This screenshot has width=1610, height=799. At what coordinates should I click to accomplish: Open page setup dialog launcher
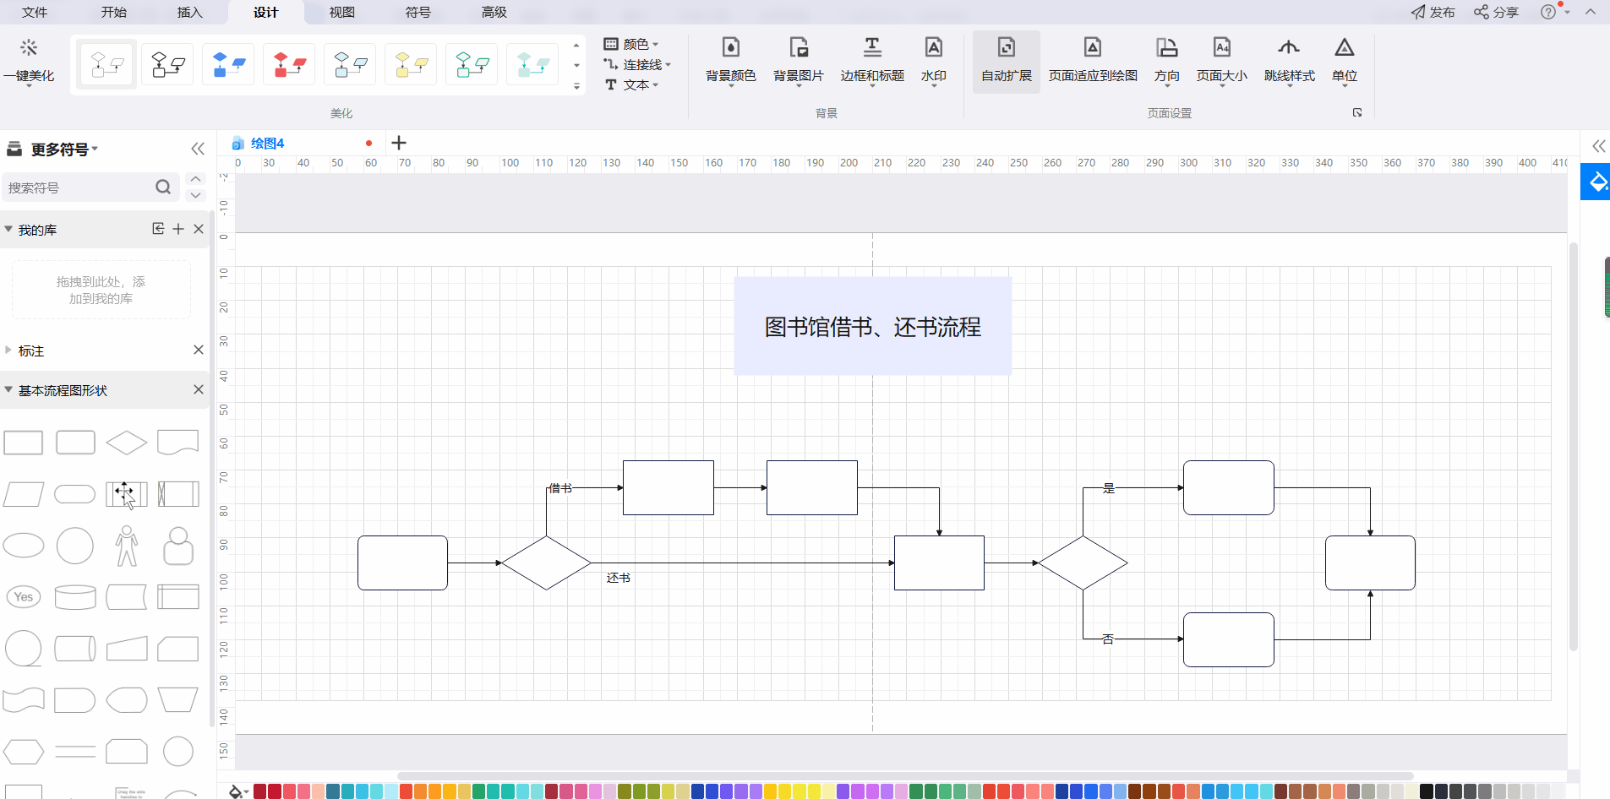tap(1357, 112)
